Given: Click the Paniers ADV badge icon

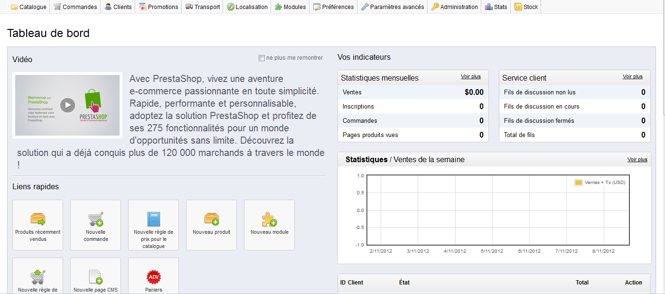Looking at the screenshot, I should (153, 277).
